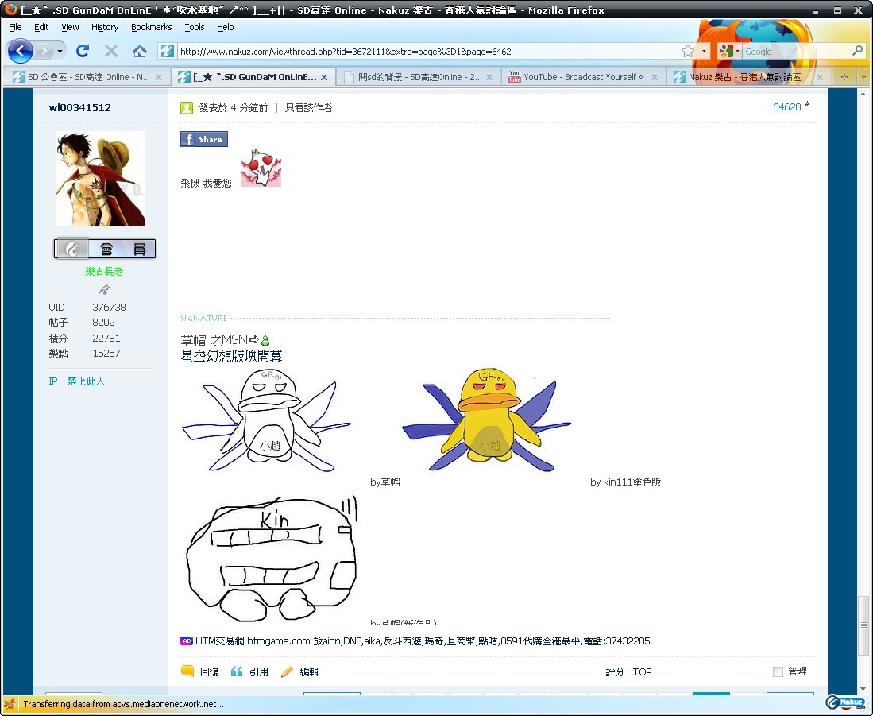Reload the page with the Refresh icon
Viewport: 873px width, 716px height.
83,51
